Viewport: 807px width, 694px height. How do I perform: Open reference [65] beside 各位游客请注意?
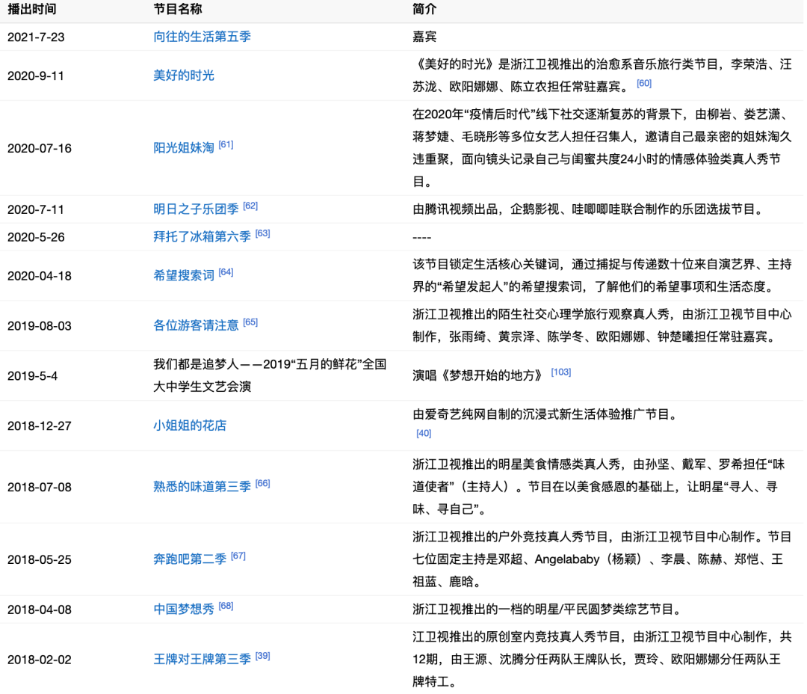[x=250, y=322]
